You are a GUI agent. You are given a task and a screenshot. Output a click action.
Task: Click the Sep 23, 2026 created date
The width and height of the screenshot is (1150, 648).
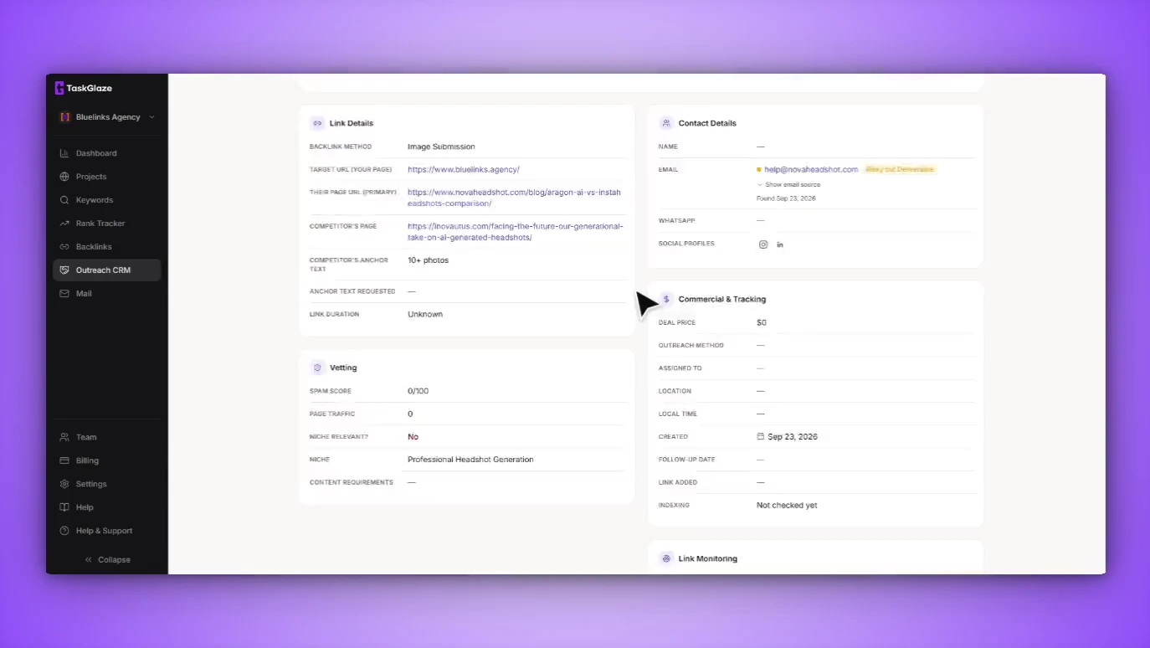(x=793, y=437)
